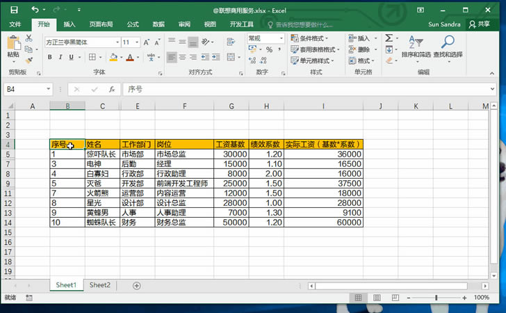Screen dimensions: 506x313
Task: Expand the font name dropdown
Action: point(116,42)
